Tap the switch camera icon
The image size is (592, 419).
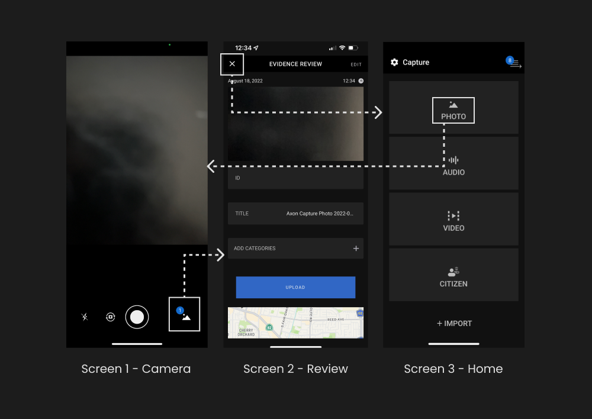tap(110, 317)
